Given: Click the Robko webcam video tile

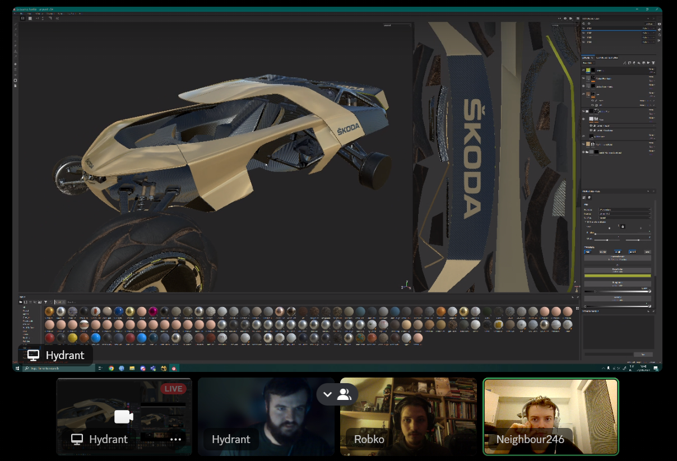Looking at the screenshot, I should (408, 416).
